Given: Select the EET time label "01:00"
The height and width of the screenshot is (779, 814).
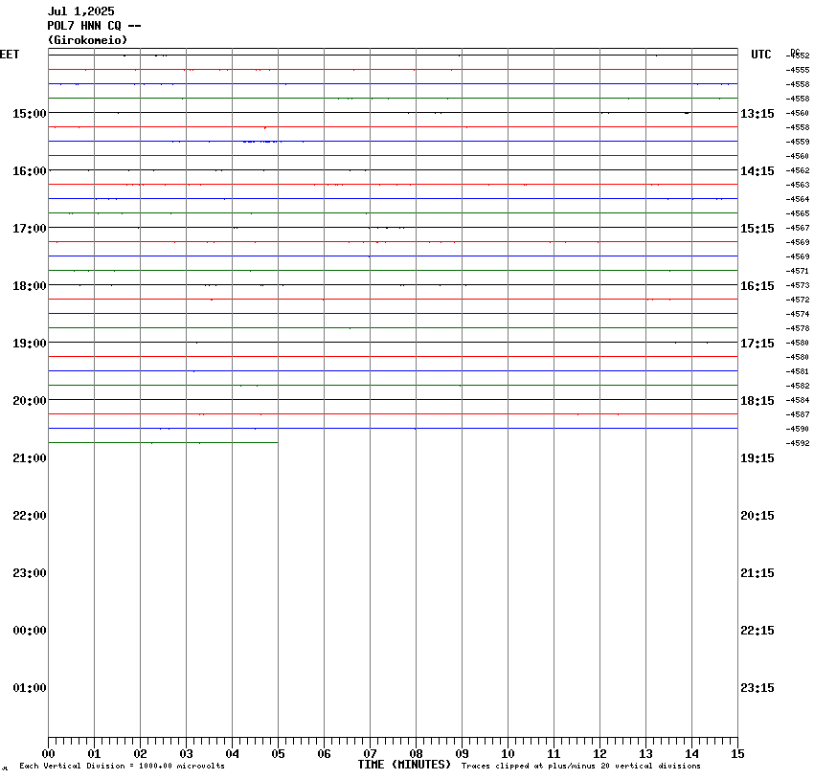Looking at the screenshot, I should tap(30, 688).
